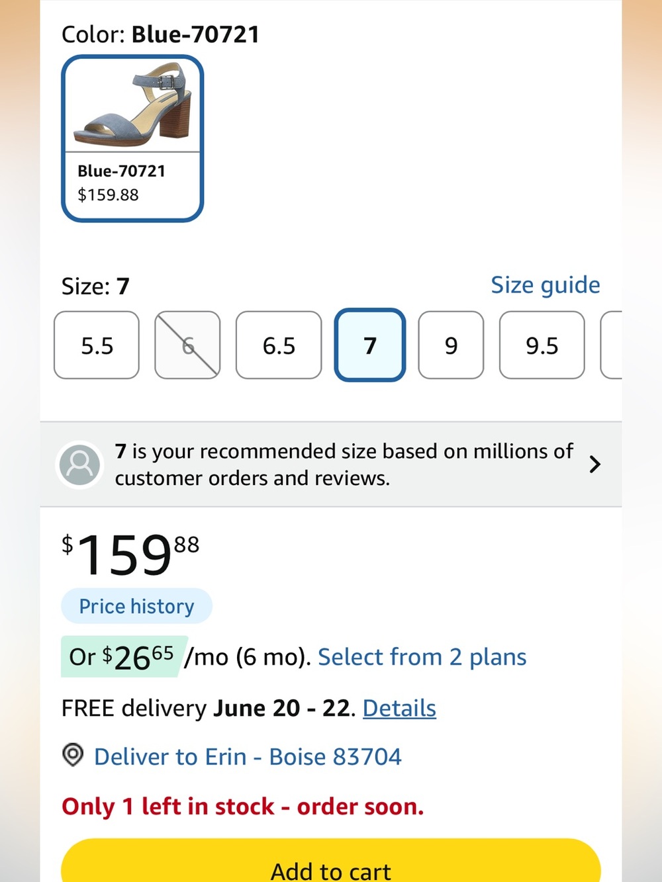Select the partially visible next size box
This screenshot has height=882, width=662.
[611, 345]
